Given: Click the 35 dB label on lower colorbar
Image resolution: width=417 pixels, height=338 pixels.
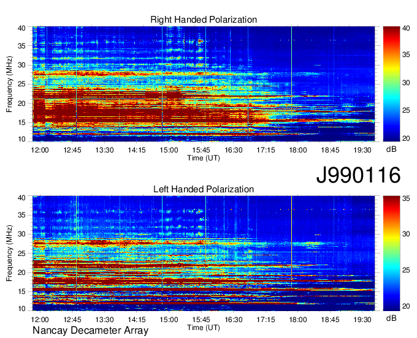Looking at the screenshot, I should click(x=406, y=198).
